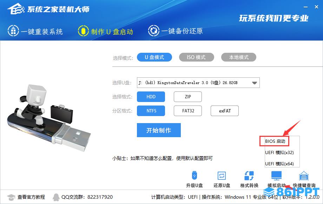
Task: Switch to ISO 模式 tab
Action: (196, 57)
